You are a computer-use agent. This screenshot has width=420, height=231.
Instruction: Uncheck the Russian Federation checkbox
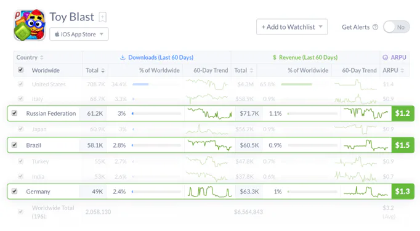14,113
